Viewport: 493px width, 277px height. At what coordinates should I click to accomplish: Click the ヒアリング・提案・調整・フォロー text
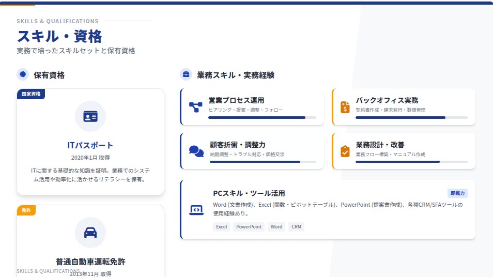pyautogui.click(x=245, y=110)
